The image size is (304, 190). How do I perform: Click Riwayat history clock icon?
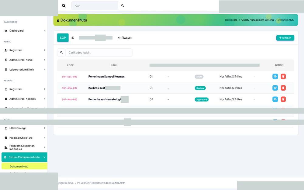pos(119,38)
